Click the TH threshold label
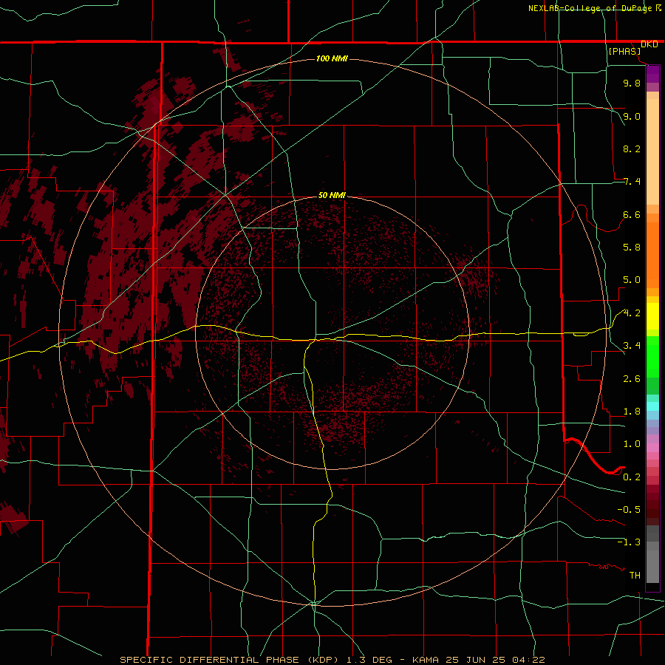Viewport: 665px width, 665px height. pos(635,576)
